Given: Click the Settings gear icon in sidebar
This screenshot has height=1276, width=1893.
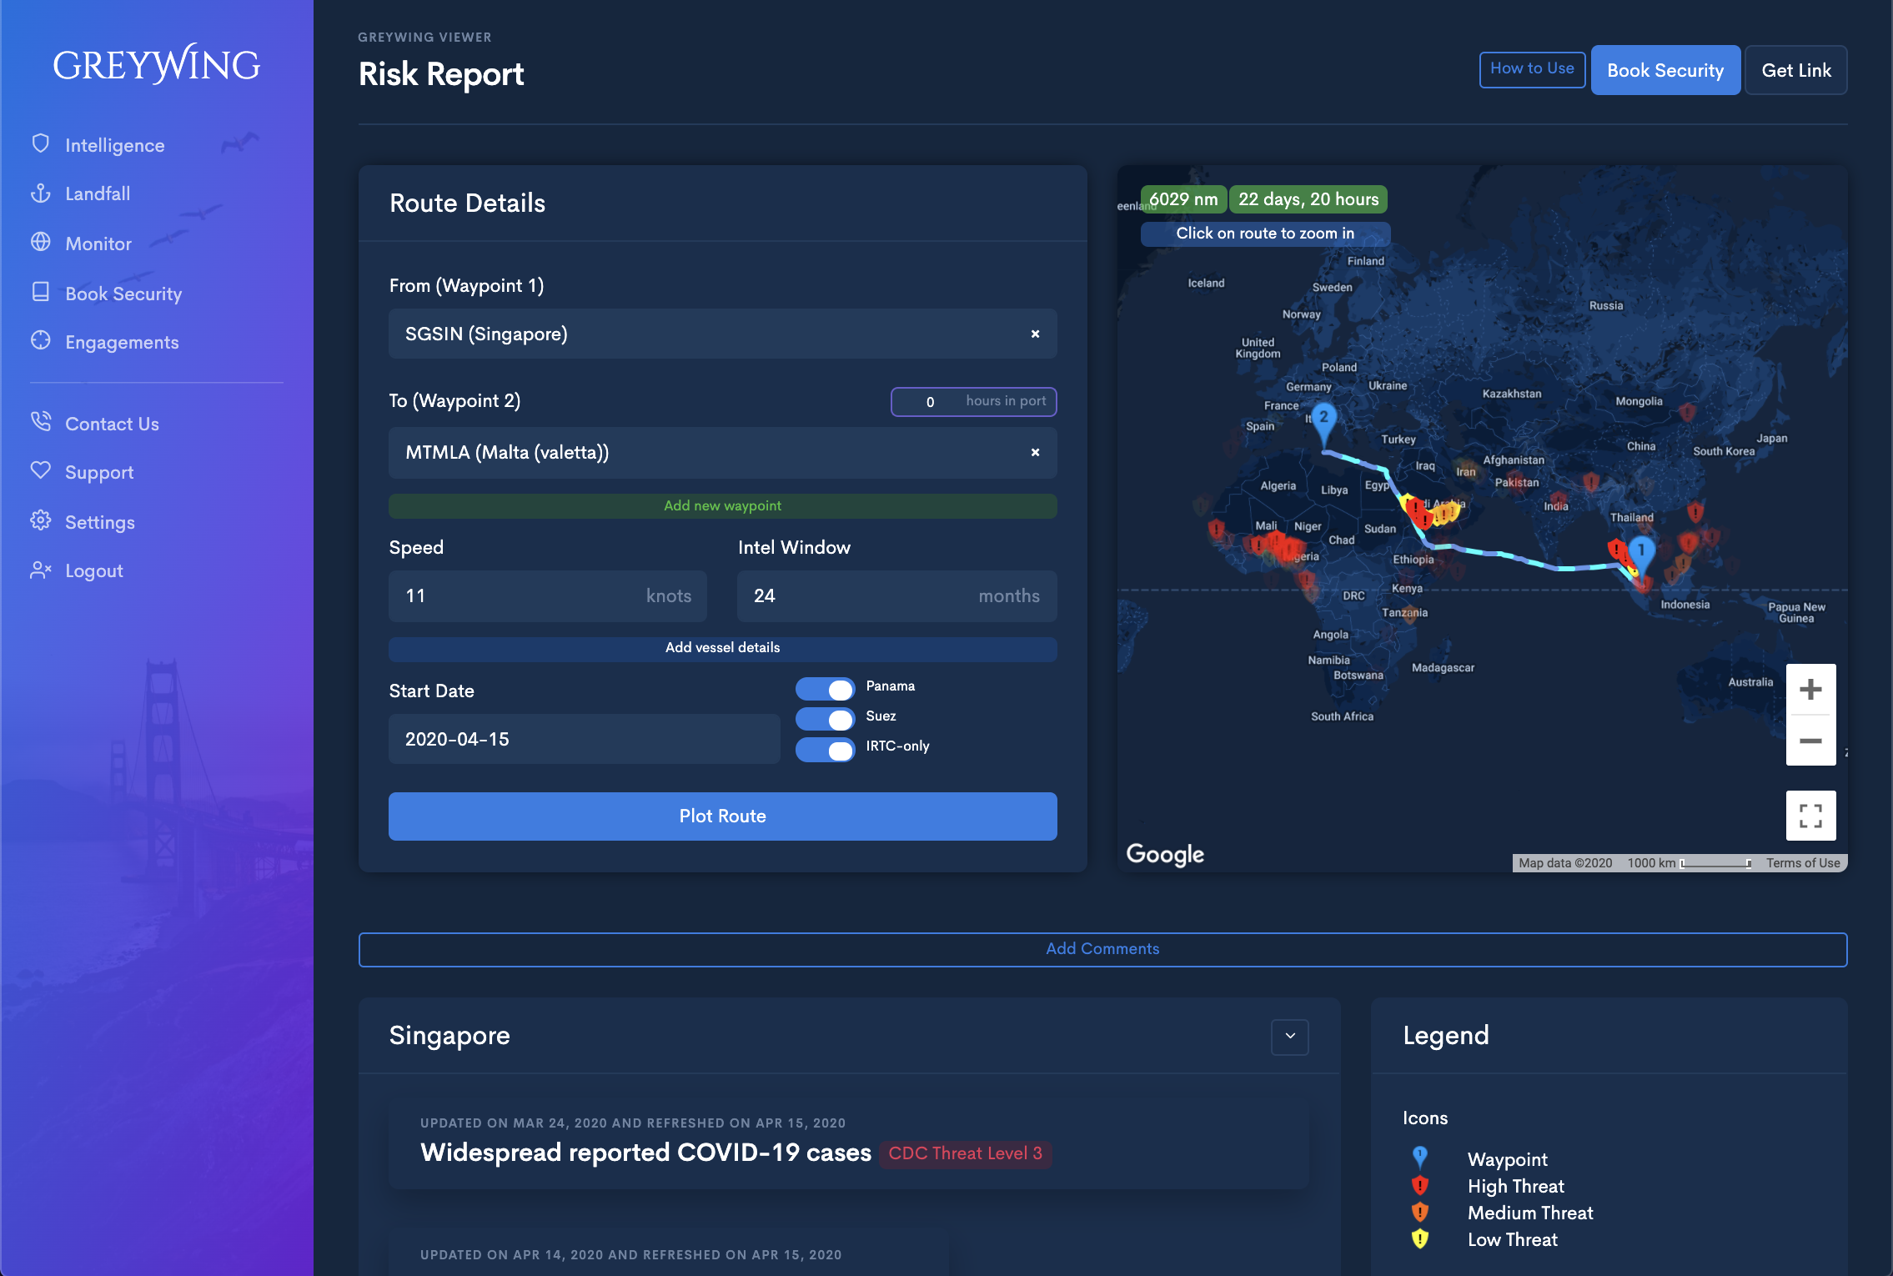Looking at the screenshot, I should click(40, 521).
